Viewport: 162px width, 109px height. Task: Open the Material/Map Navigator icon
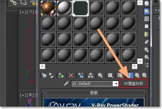point(147,65)
